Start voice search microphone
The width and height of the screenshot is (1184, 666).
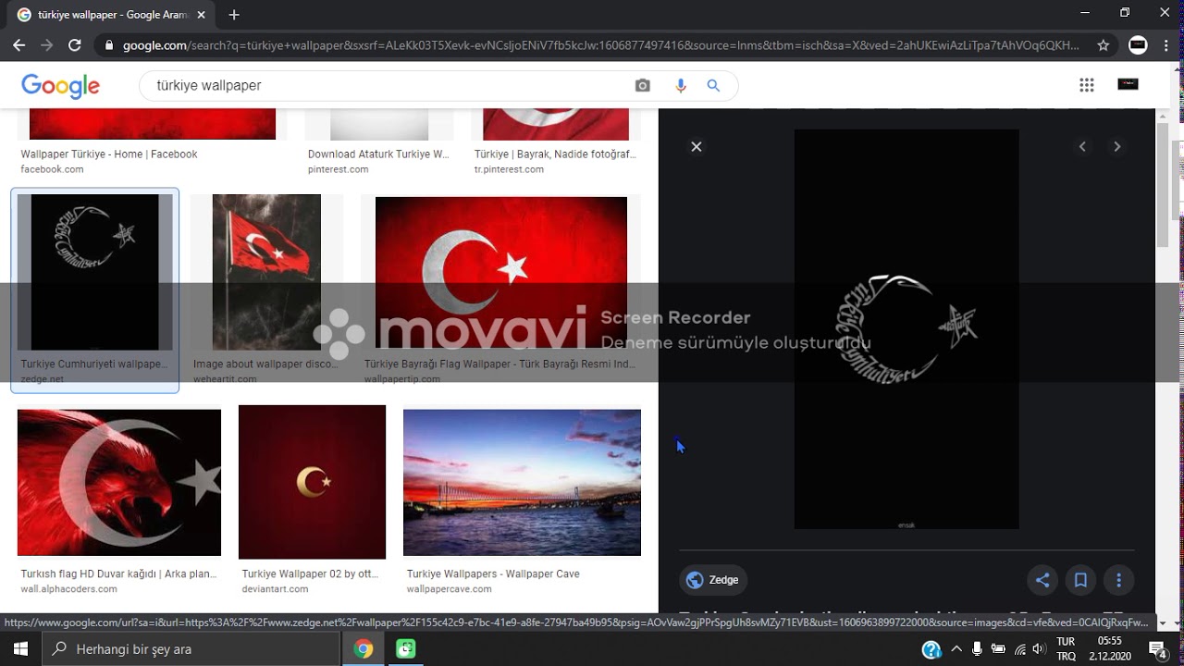681,85
